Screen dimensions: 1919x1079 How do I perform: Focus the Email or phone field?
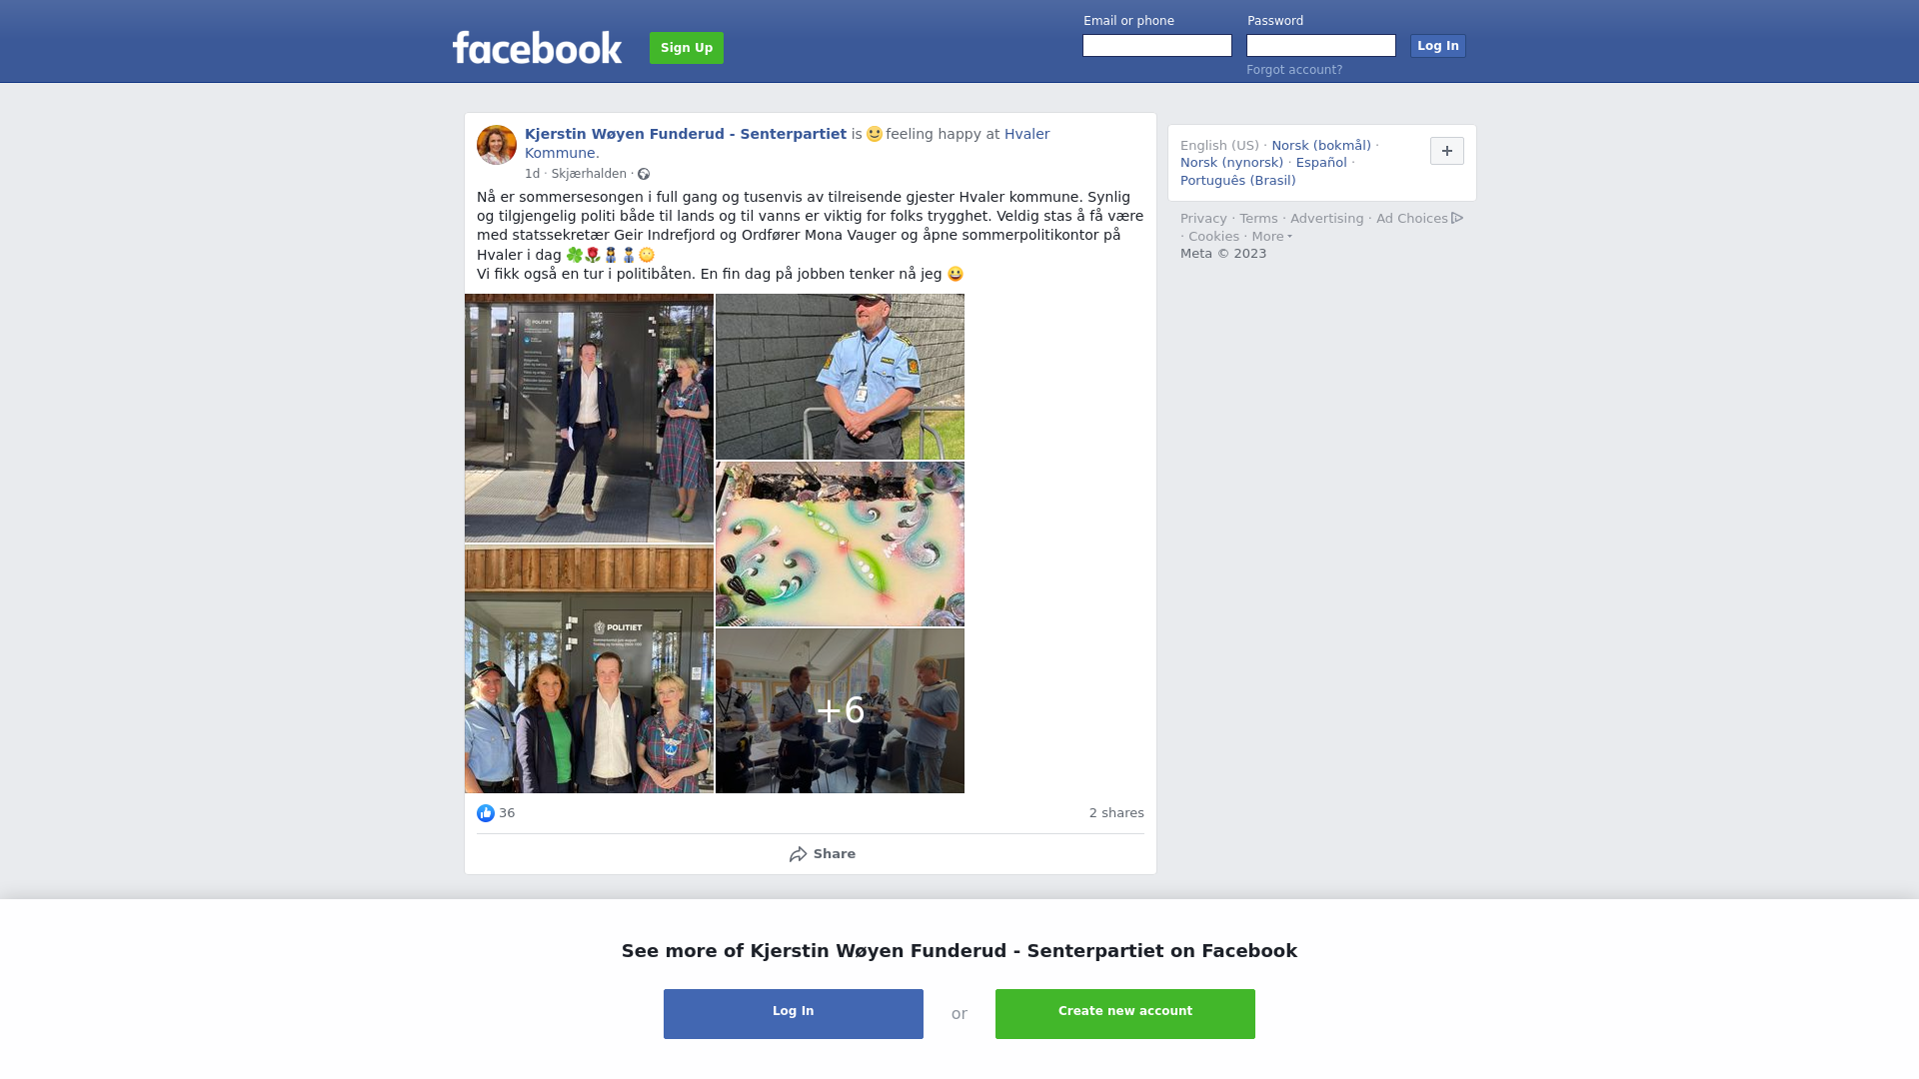(x=1157, y=46)
